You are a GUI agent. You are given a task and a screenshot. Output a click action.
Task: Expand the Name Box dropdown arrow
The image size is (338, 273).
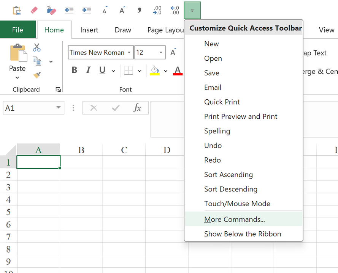[58, 108]
